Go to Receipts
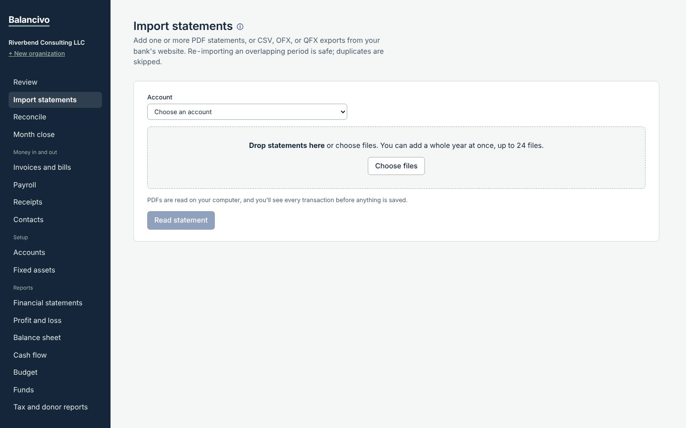 (55, 202)
